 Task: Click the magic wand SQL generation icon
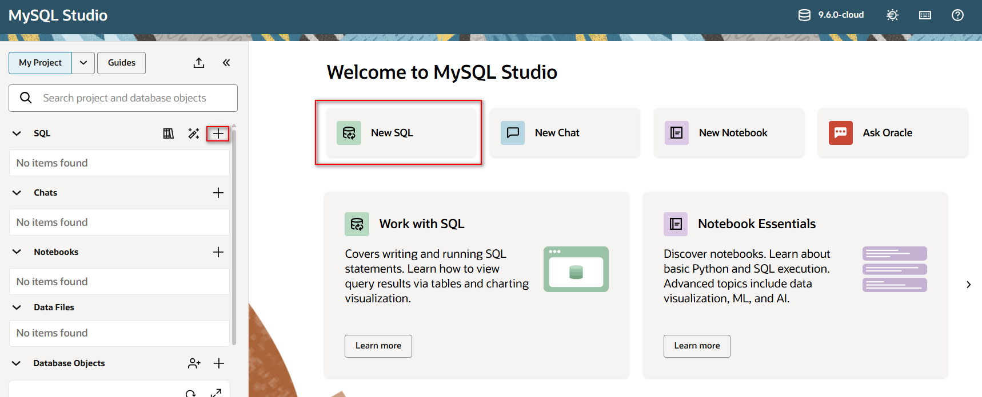click(194, 133)
